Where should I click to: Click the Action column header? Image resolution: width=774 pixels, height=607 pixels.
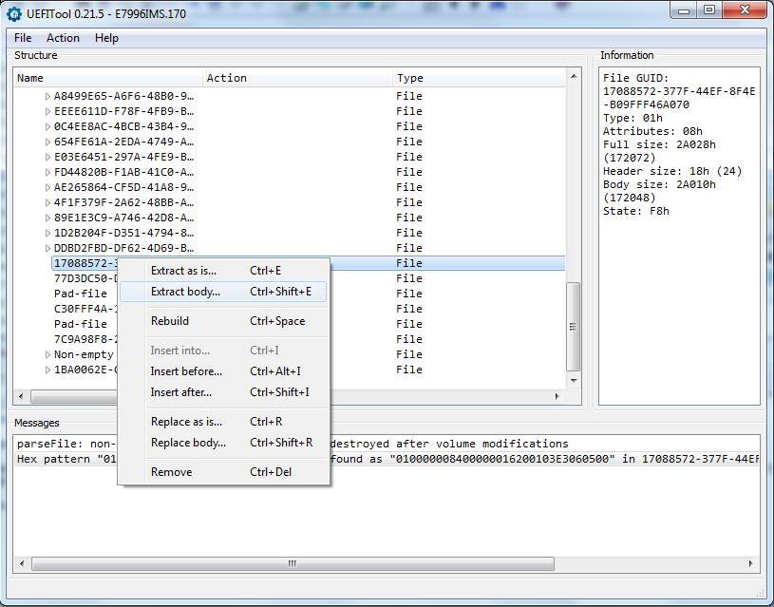[297, 78]
